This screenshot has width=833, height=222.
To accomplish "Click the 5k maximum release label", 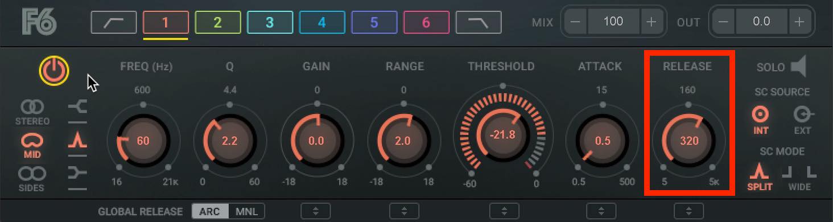I will (x=714, y=182).
